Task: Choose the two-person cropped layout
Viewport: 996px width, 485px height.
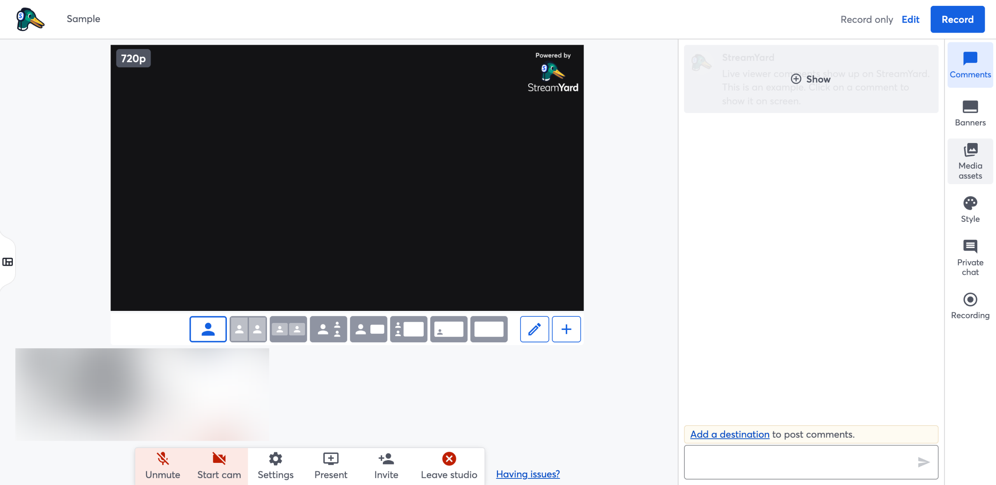Action: click(248, 329)
